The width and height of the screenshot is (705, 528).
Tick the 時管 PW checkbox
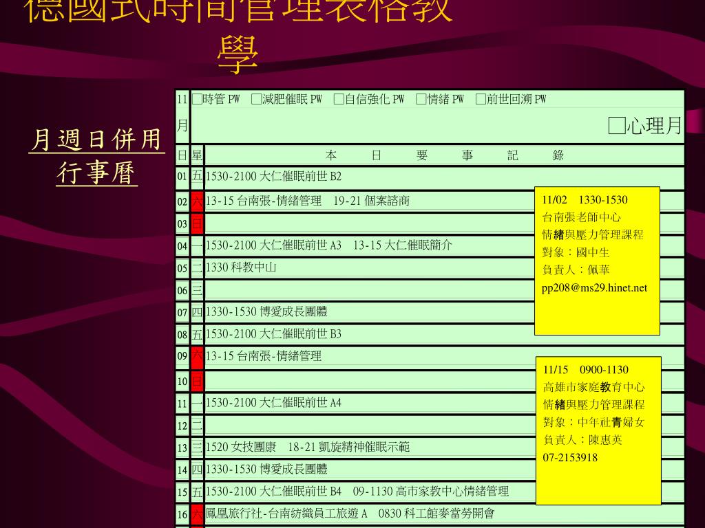click(197, 99)
